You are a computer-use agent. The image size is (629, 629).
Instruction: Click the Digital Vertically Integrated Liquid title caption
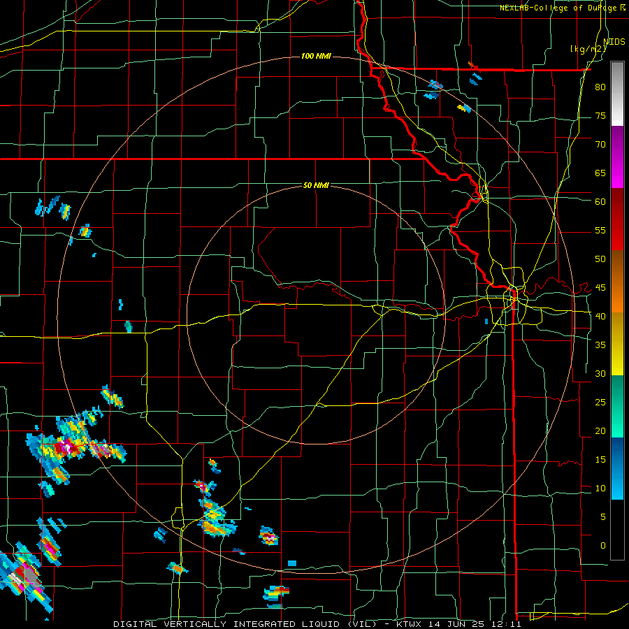point(317,624)
